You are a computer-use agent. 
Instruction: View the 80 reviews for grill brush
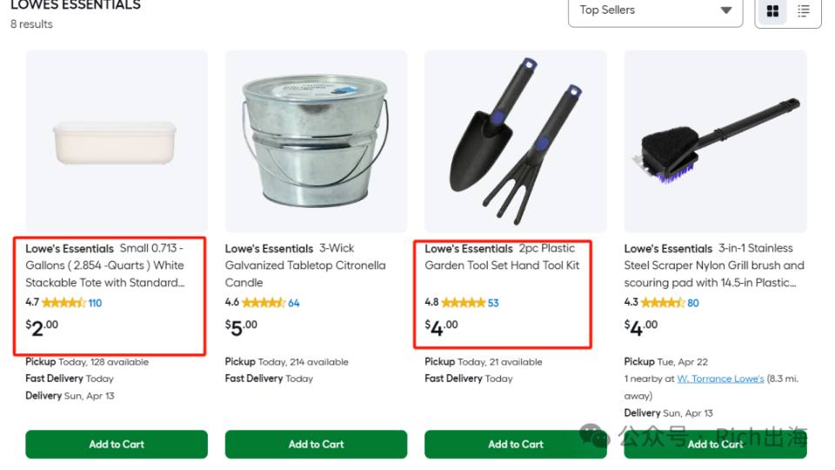(693, 303)
